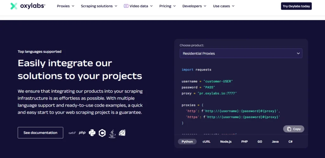
Task: Copy the code snippet
Action: pyautogui.click(x=294, y=129)
